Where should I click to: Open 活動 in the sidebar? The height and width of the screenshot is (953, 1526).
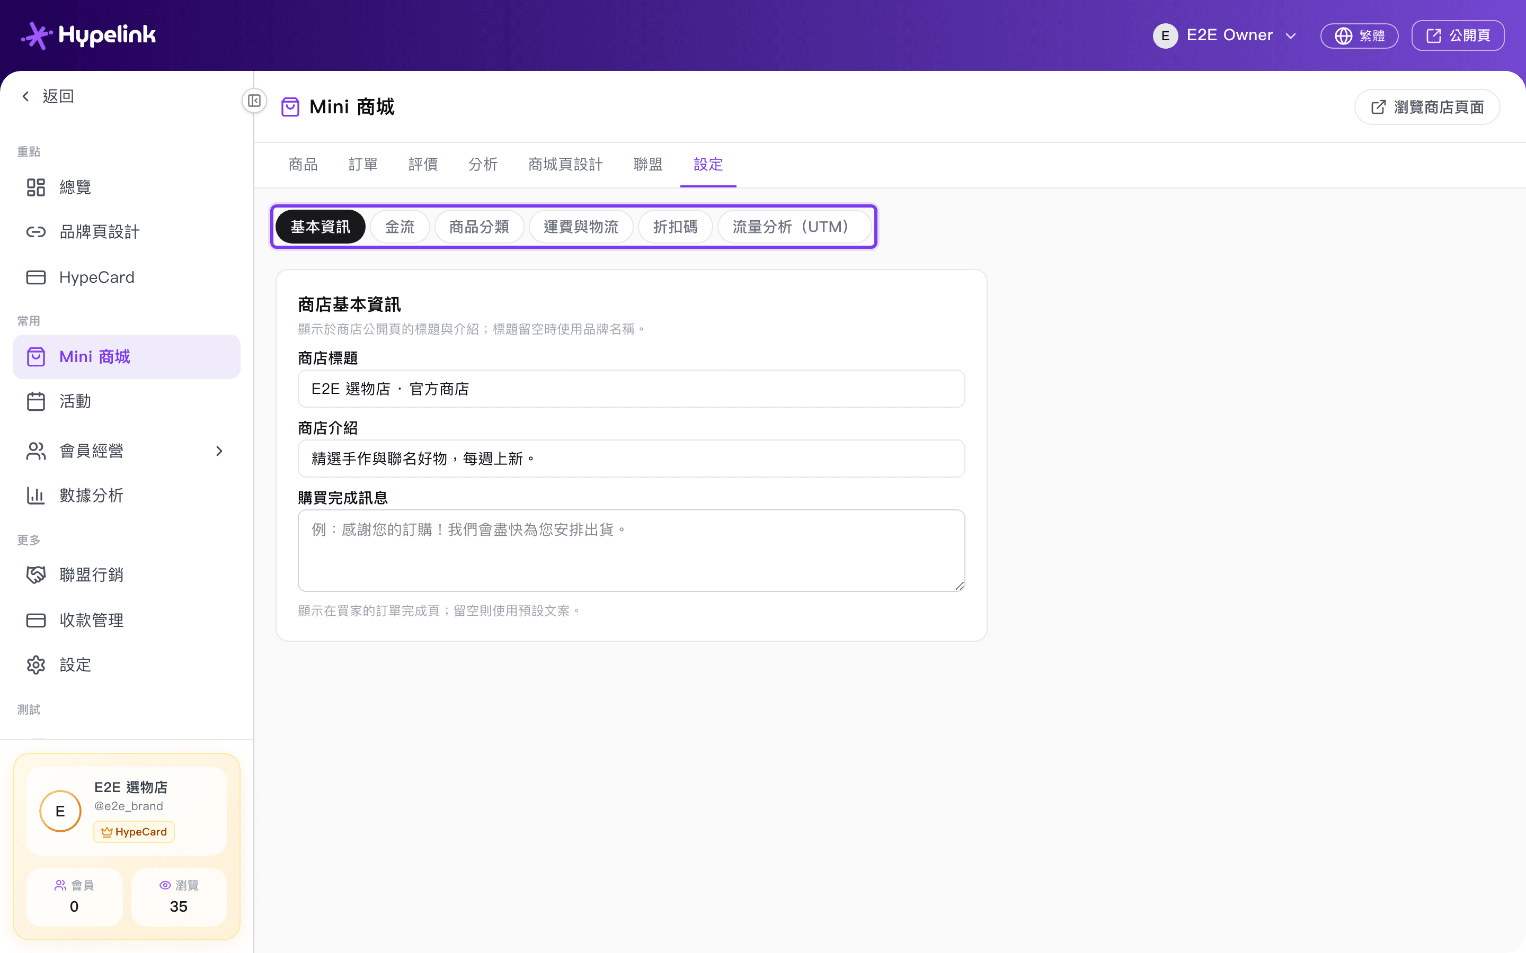tap(126, 401)
